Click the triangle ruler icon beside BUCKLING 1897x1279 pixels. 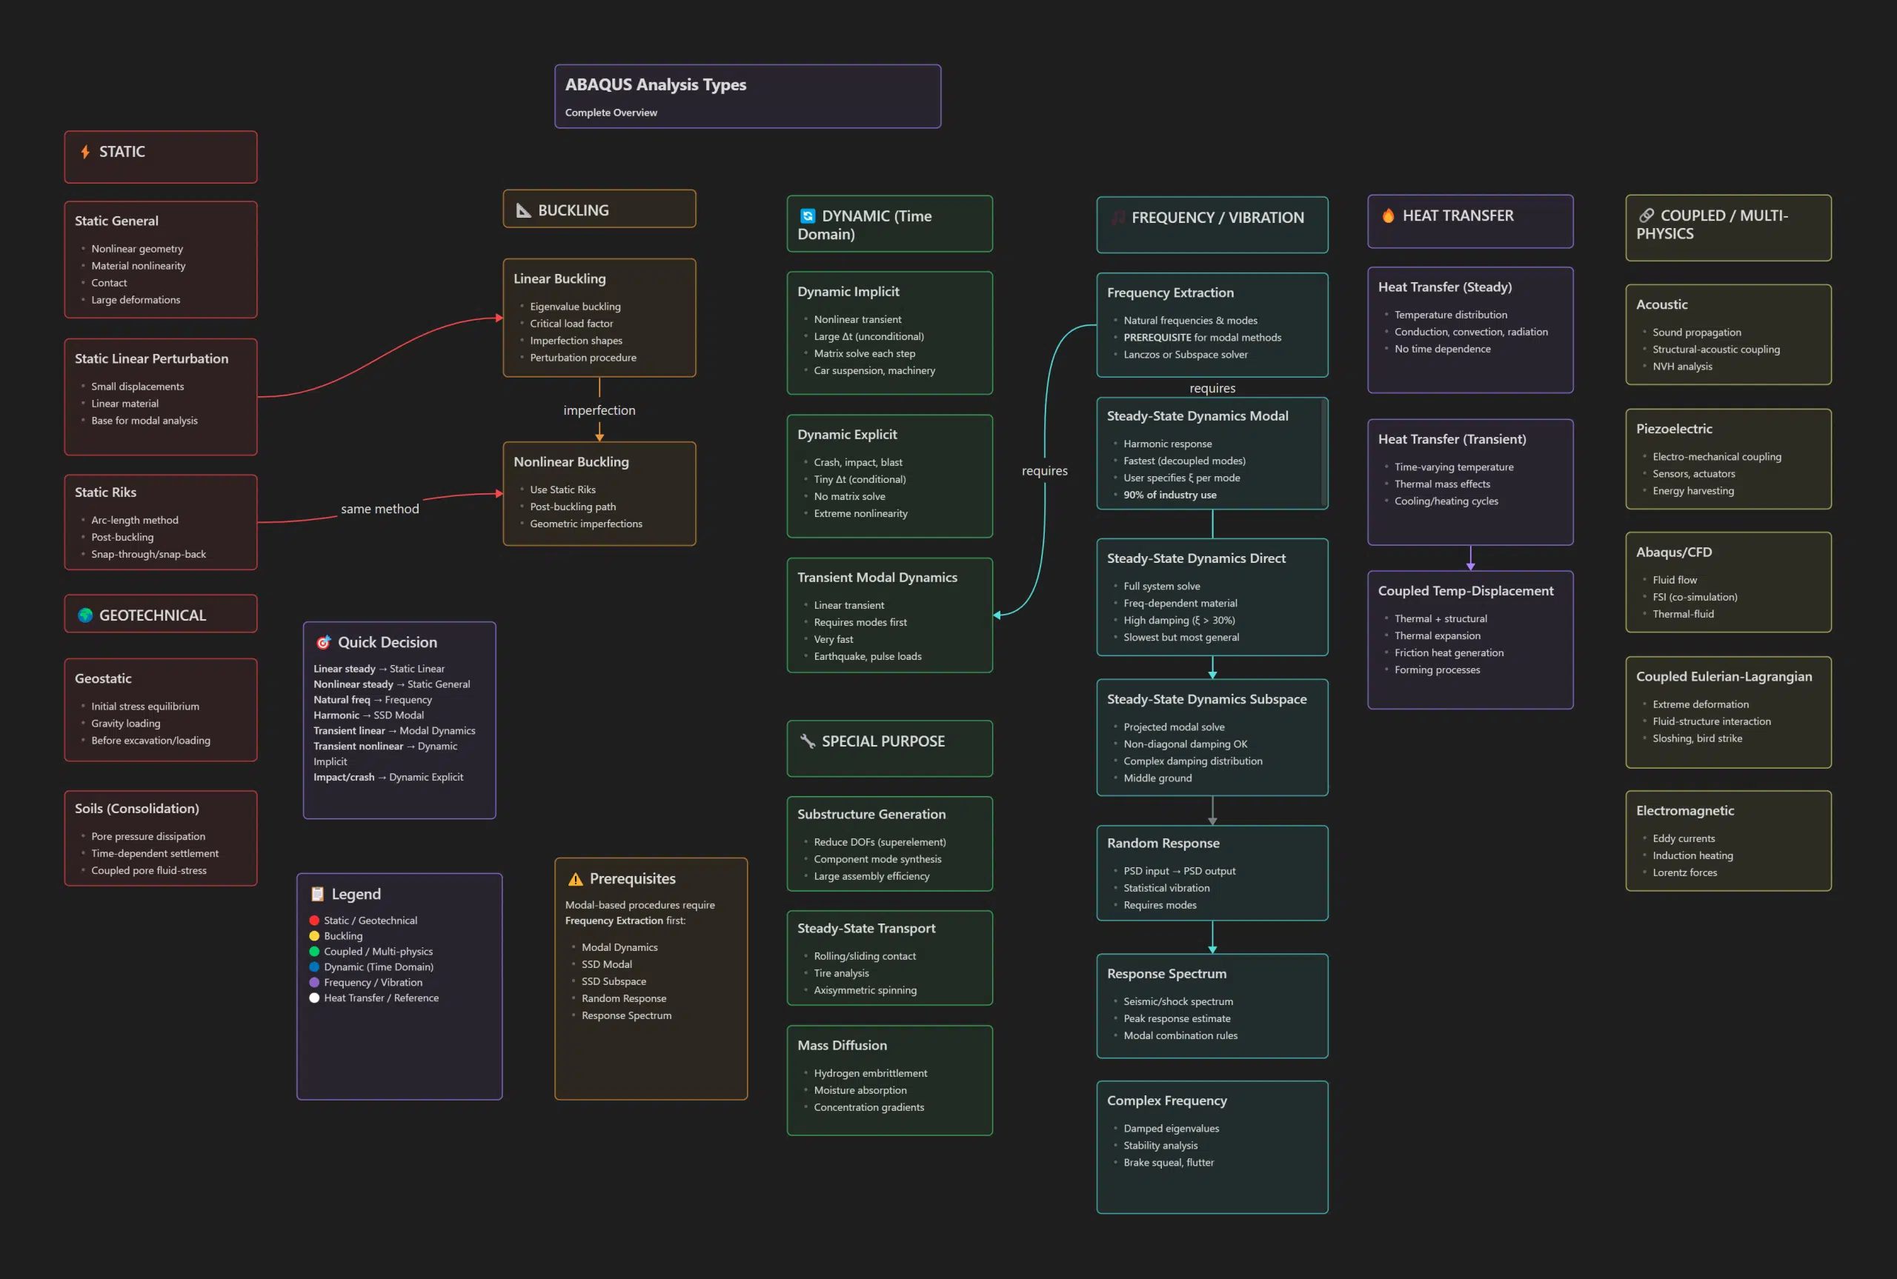(x=524, y=210)
